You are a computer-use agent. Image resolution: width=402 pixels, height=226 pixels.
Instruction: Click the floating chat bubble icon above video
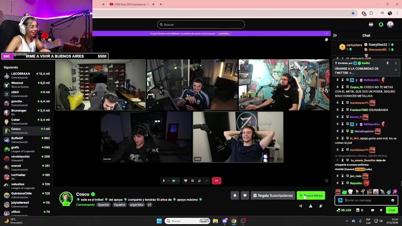tap(326, 40)
